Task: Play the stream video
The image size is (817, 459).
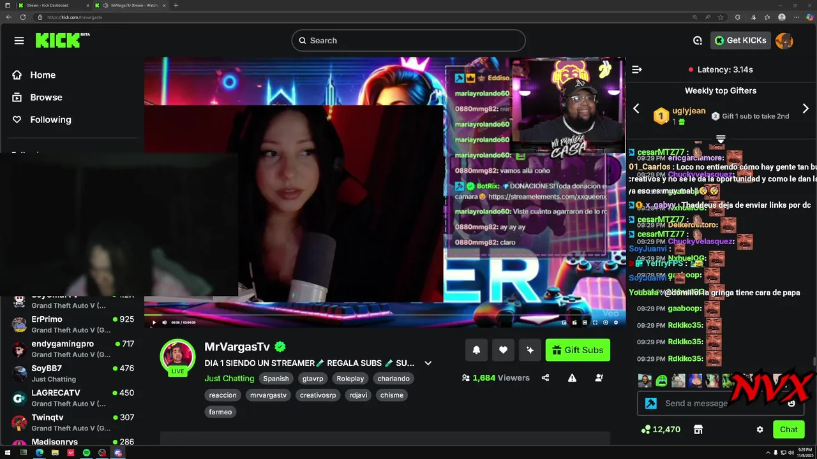Action: coord(154,323)
